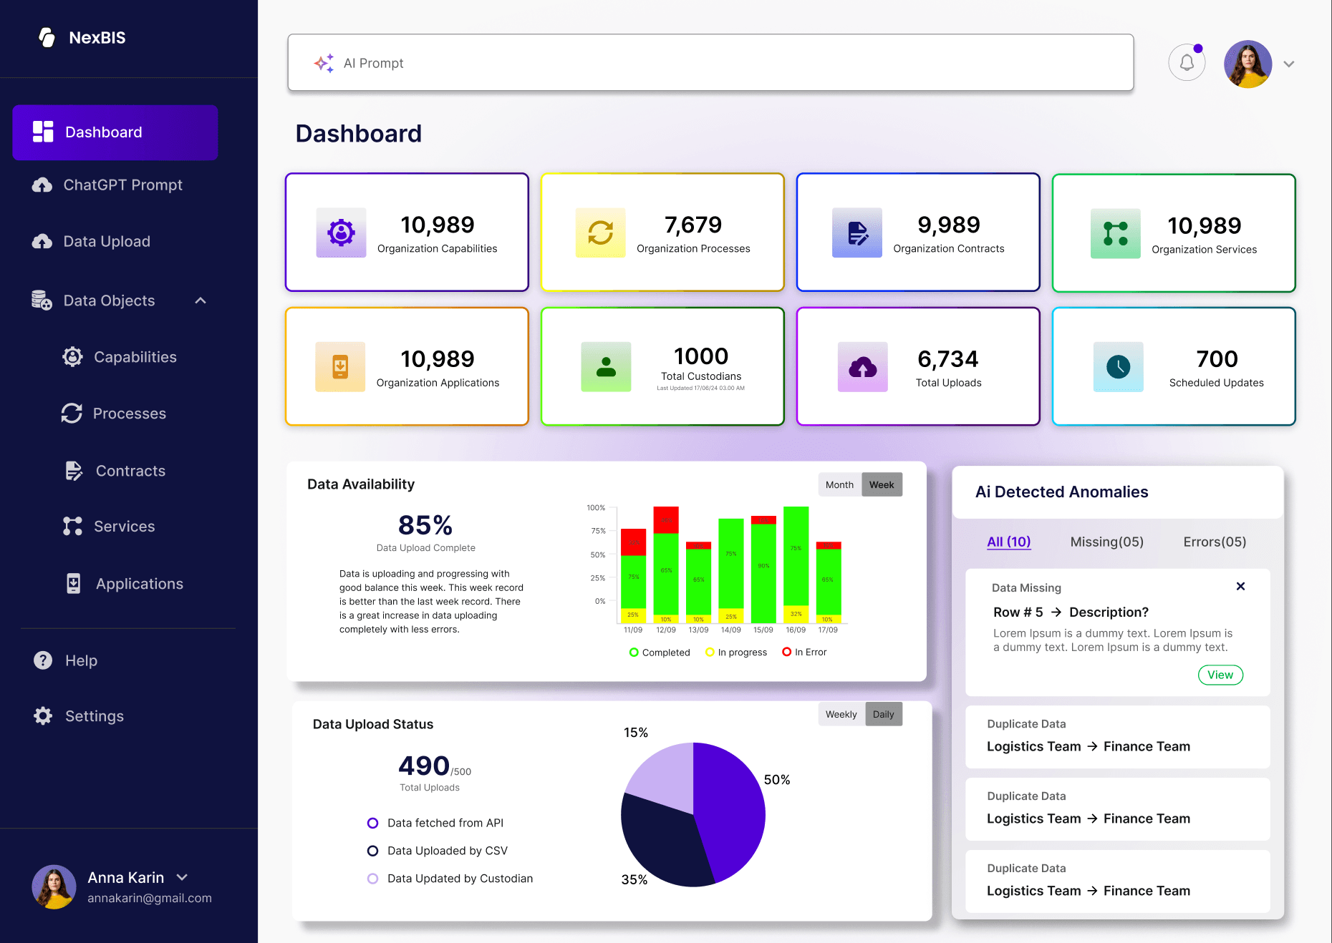Switch Data Upload Status to Daily

coord(884,714)
